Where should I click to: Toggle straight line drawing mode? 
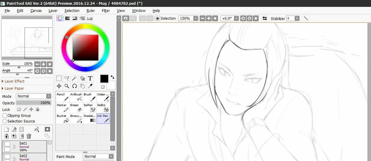(x=306, y=19)
